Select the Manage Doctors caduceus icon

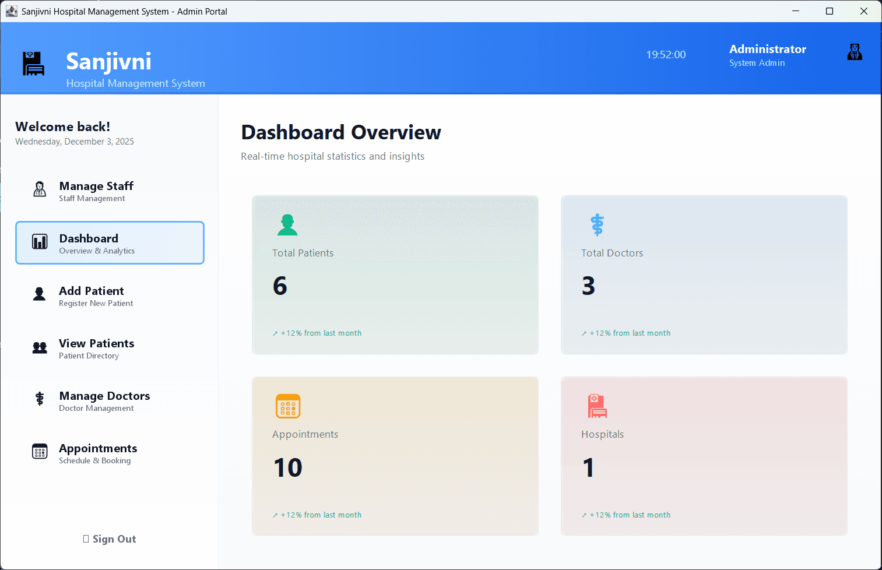point(39,399)
